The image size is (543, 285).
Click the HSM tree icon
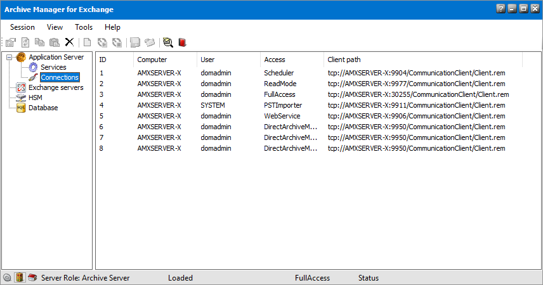pos(21,98)
